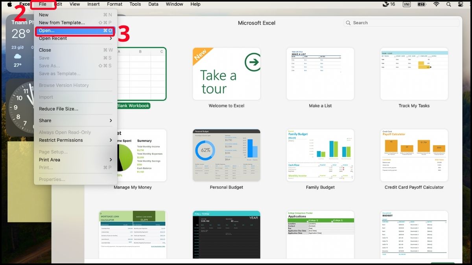The height and width of the screenshot is (265, 472).
Task: Expand the Open Recent submenu
Action: point(76,38)
